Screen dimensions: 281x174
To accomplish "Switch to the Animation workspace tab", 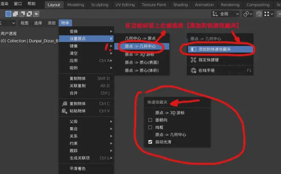I will point(204,5).
